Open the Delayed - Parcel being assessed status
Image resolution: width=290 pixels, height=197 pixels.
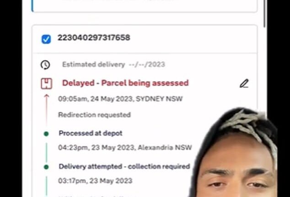[125, 83]
